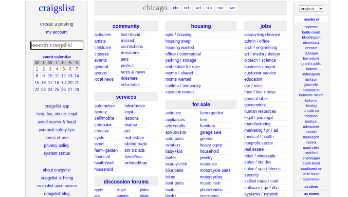Open the philos discussion forum

(x=144, y=190)
